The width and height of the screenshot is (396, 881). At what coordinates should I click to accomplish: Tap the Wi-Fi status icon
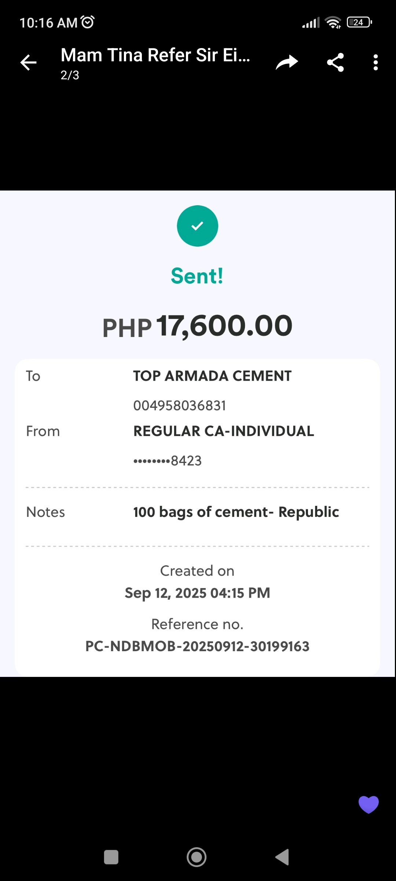click(333, 22)
